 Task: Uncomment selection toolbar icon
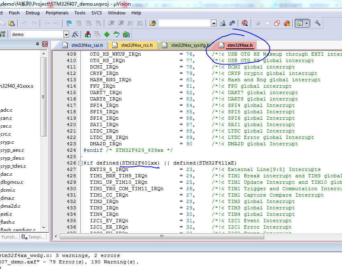[x=140, y=23]
